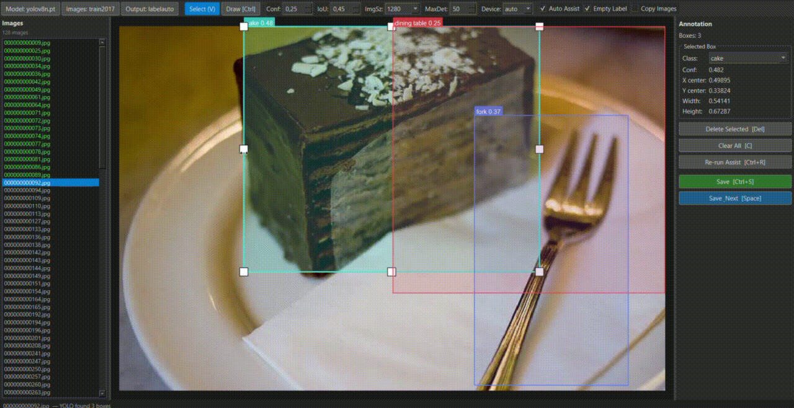
Task: Open 000000000263.jpg in the image list
Action: (51, 392)
